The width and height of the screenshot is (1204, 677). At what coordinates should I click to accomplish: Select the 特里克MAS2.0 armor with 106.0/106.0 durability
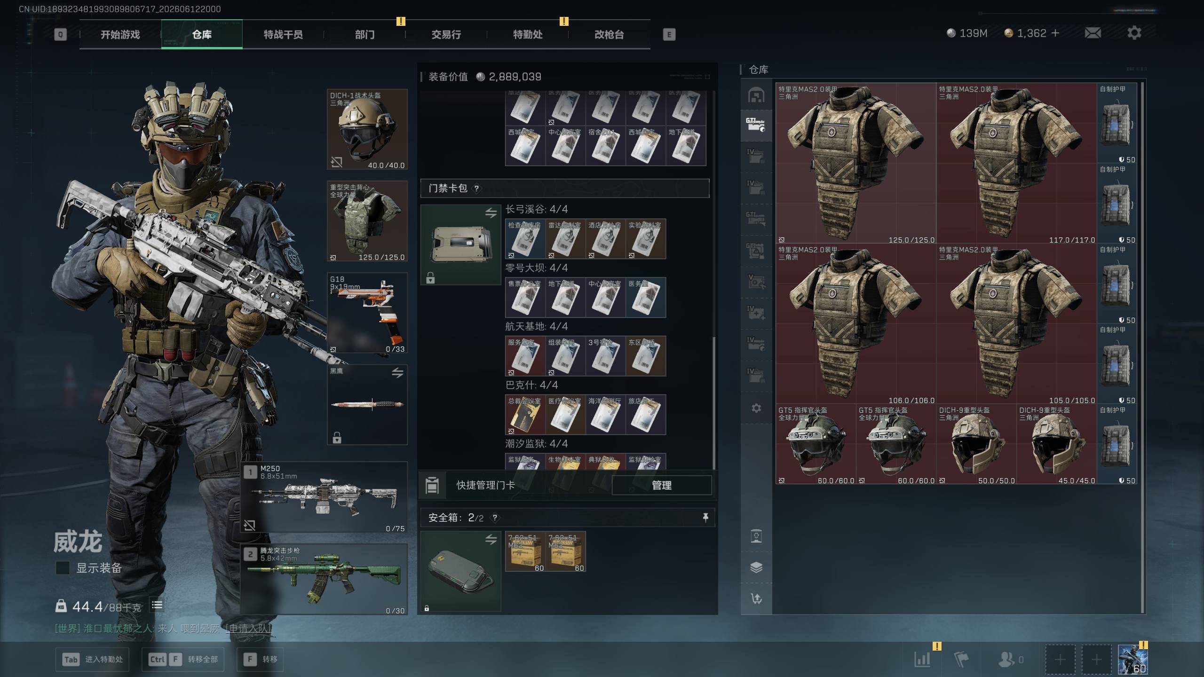pos(856,324)
